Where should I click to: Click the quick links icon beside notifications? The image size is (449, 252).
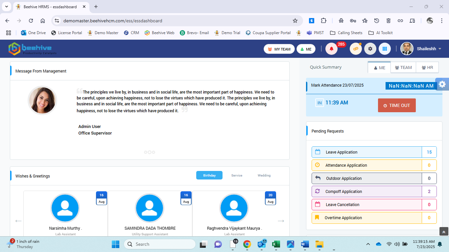356,49
